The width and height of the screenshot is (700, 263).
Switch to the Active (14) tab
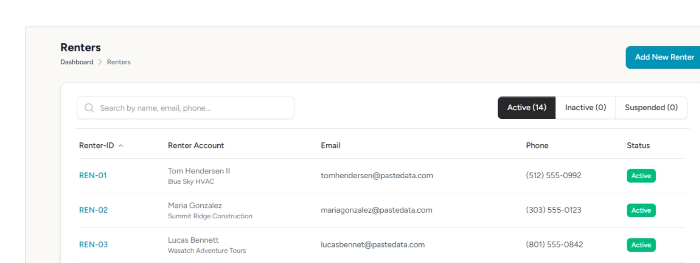pos(527,107)
